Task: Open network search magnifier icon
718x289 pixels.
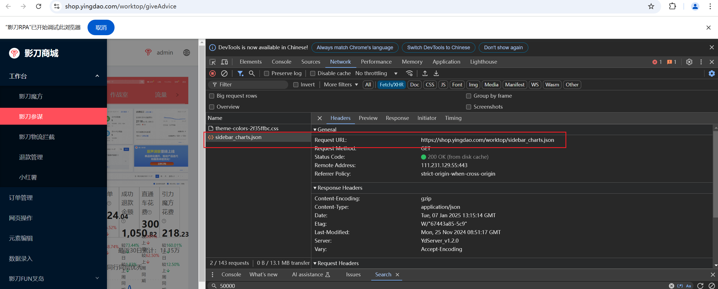Action: (252, 73)
